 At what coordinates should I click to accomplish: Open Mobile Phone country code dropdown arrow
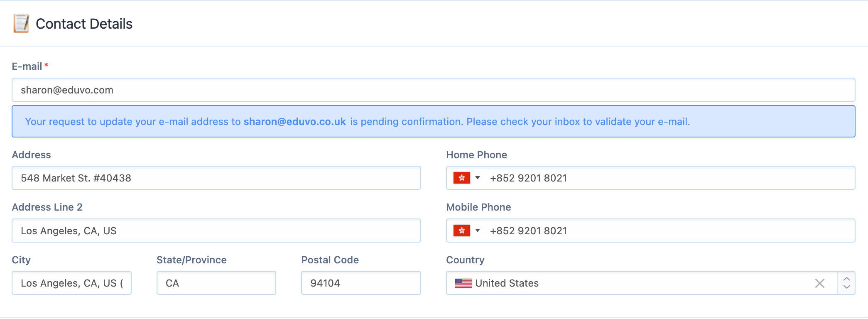point(478,231)
